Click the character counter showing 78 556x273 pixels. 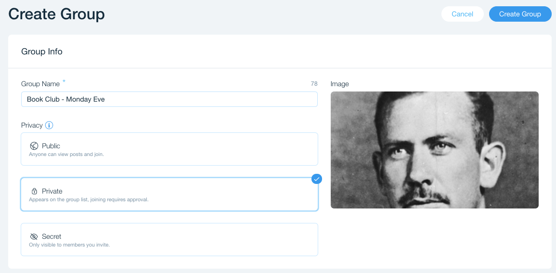[314, 84]
